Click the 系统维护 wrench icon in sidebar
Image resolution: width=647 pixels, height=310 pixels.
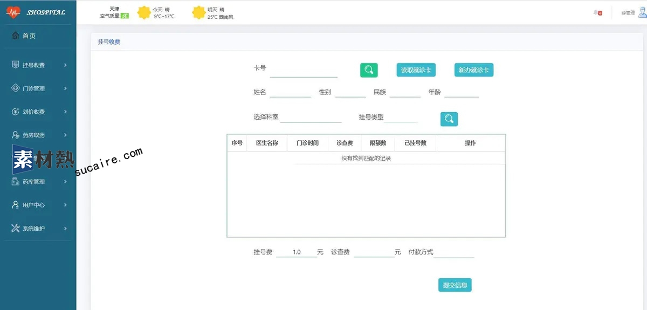pyautogui.click(x=16, y=228)
